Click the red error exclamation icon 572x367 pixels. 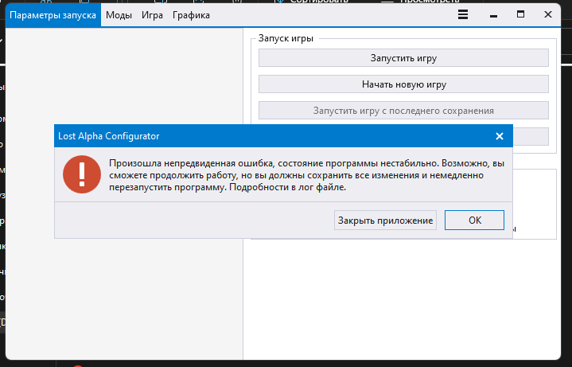(x=82, y=174)
